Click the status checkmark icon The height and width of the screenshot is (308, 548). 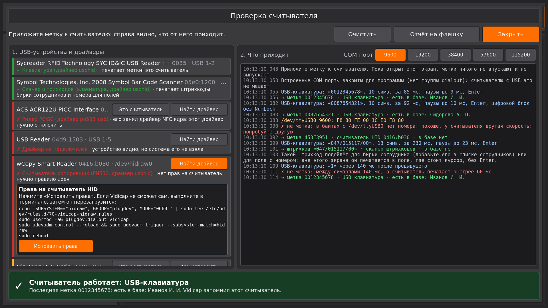pyautogui.click(x=19, y=286)
